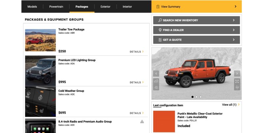Click the chevron on Get a Quote
The height and width of the screenshot is (133, 257).
point(234,40)
